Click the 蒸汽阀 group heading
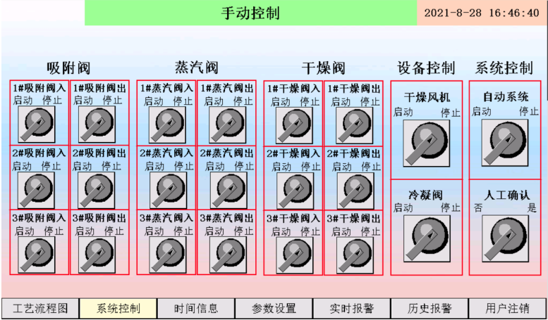Image resolution: width=548 pixels, height=320 pixels. click(196, 68)
